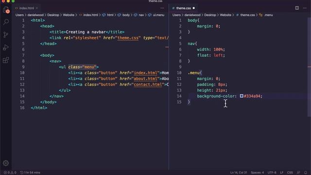Click the class="menu" attribute text
This screenshot has width=311, height=175.
tap(82, 67)
